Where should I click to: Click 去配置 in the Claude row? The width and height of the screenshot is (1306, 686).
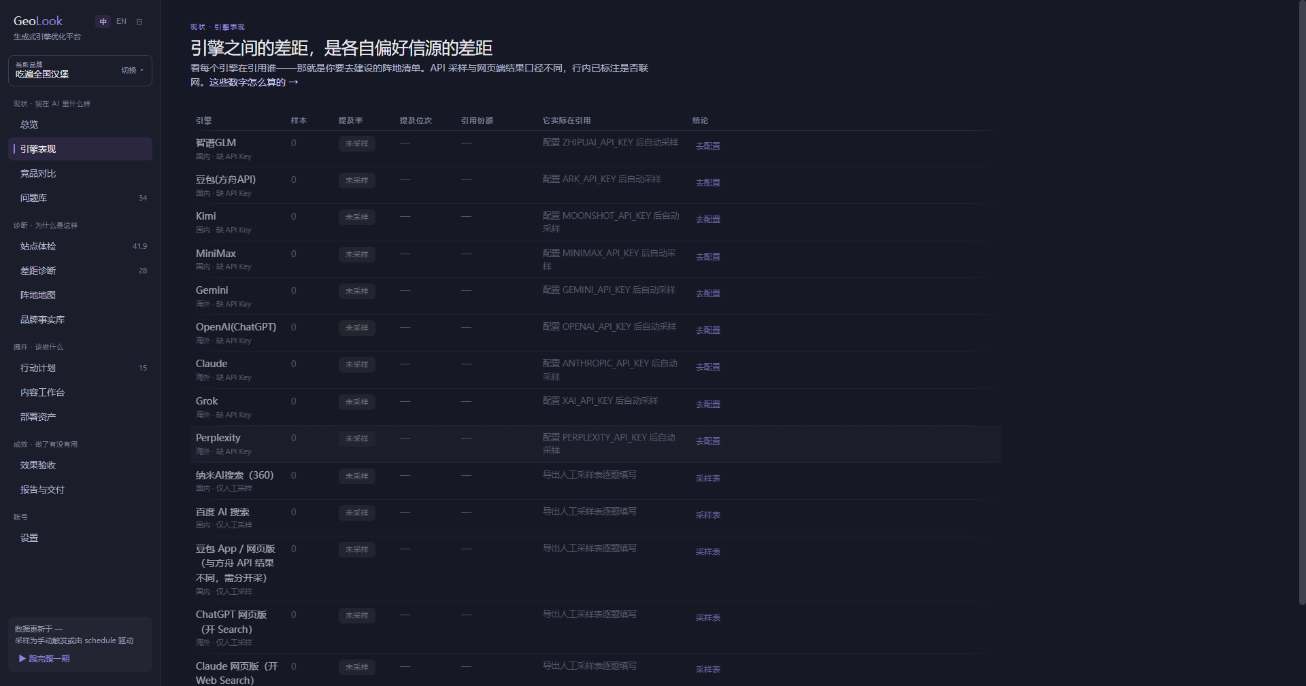(707, 366)
